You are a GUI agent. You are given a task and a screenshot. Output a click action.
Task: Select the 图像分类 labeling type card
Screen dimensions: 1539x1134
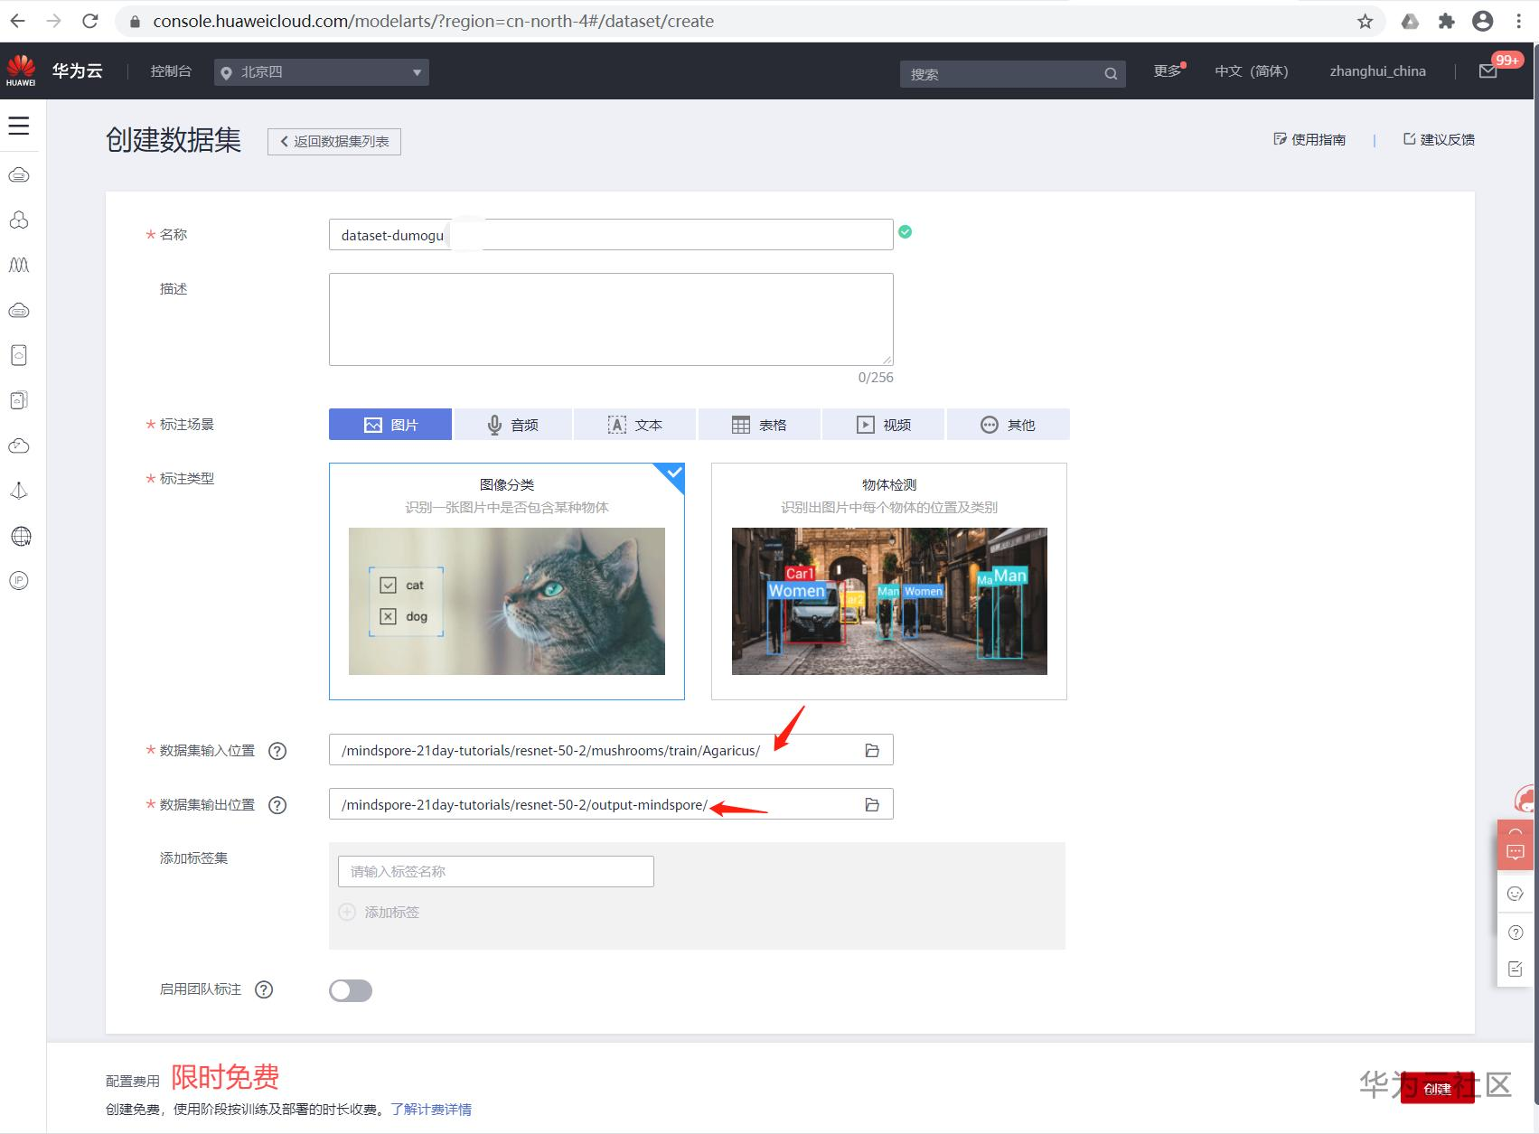coord(506,583)
